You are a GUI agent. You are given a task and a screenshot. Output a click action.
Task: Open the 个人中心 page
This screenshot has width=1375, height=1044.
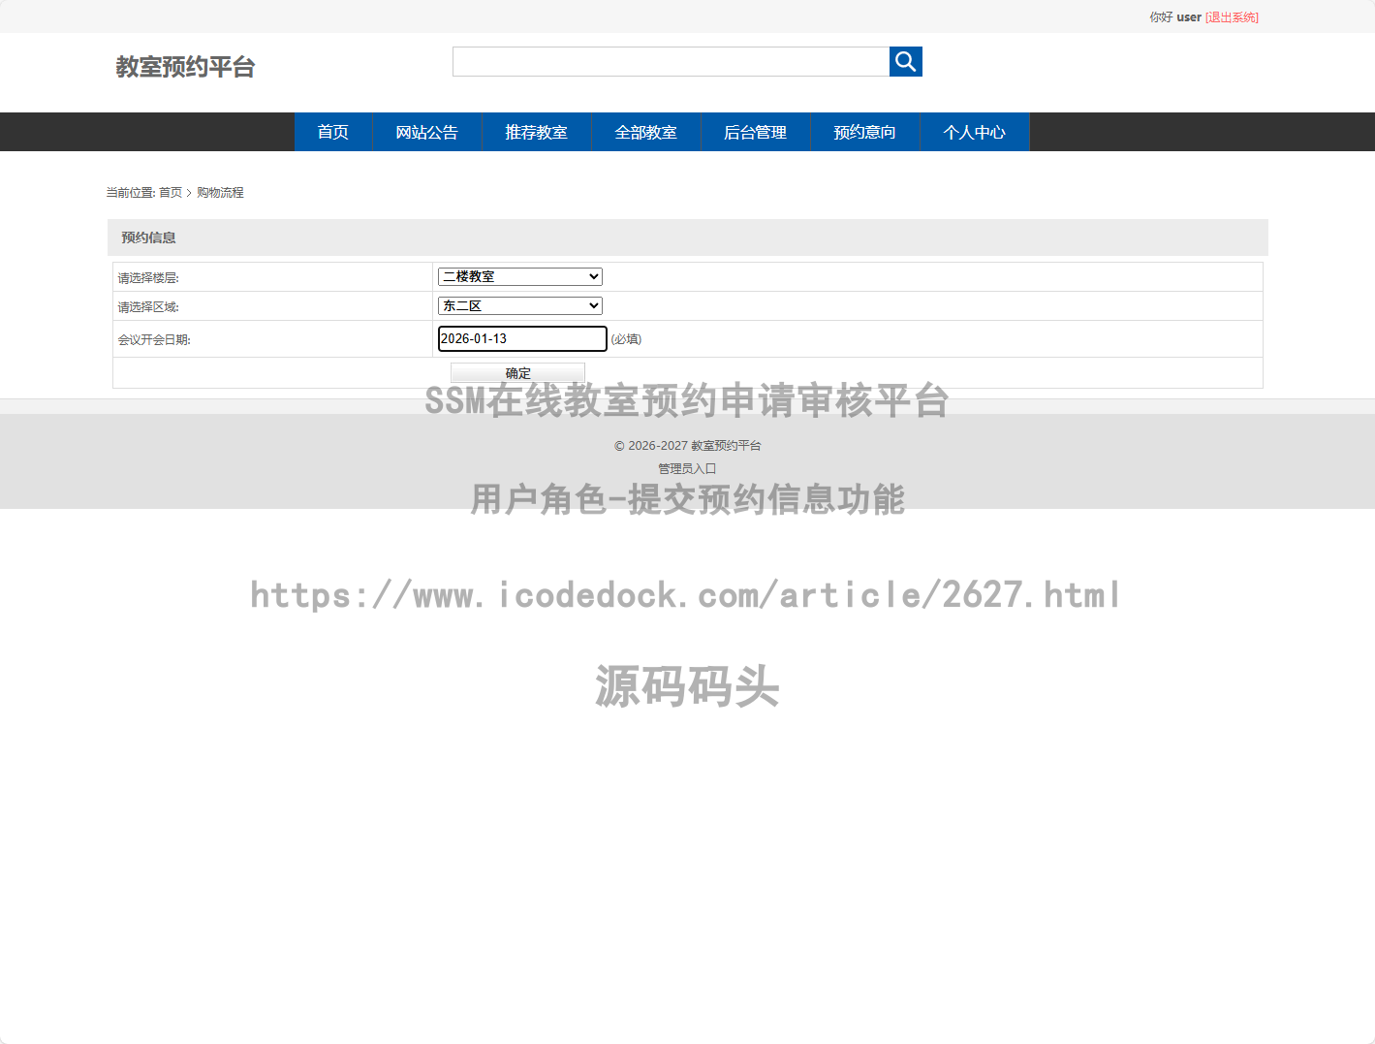coord(974,132)
